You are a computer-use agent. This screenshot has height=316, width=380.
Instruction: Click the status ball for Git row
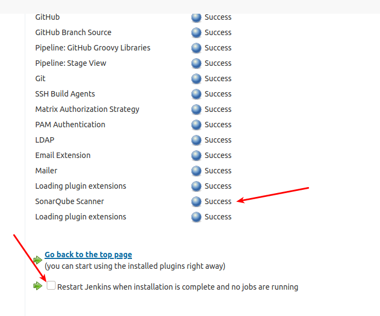(196, 78)
